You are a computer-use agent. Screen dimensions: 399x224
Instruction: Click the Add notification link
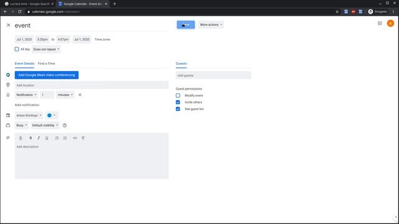tap(27, 105)
